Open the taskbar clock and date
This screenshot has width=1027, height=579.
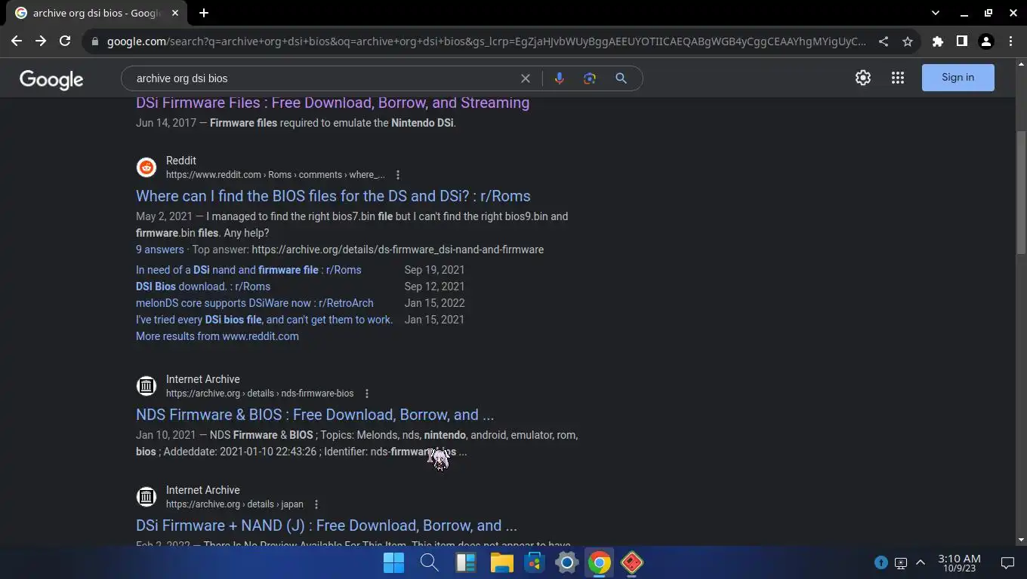(x=959, y=563)
